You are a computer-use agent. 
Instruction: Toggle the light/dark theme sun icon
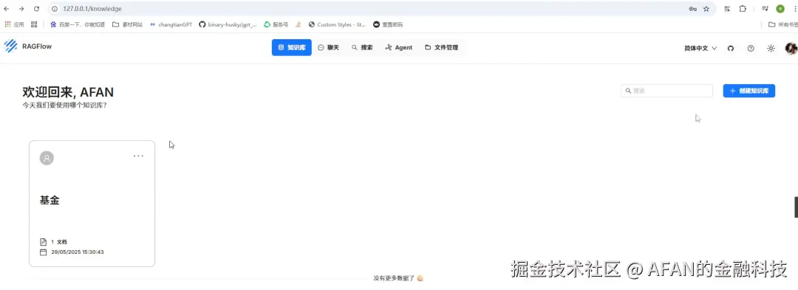click(x=771, y=48)
